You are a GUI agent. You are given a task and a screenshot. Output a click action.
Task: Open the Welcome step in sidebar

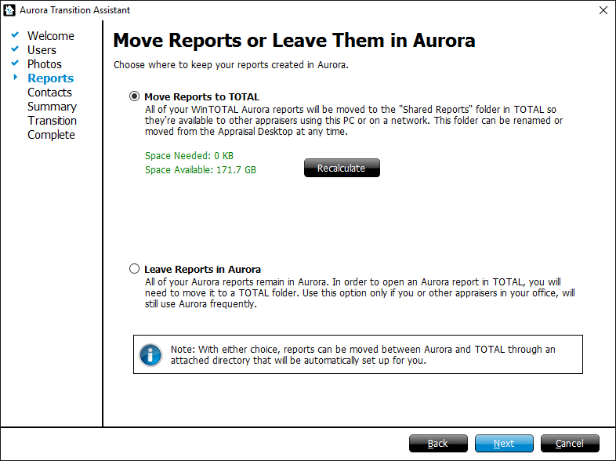coord(51,36)
